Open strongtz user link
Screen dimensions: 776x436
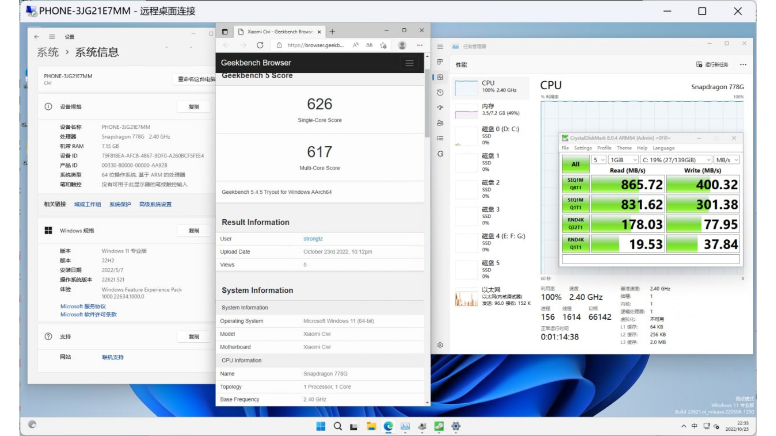[x=313, y=239]
